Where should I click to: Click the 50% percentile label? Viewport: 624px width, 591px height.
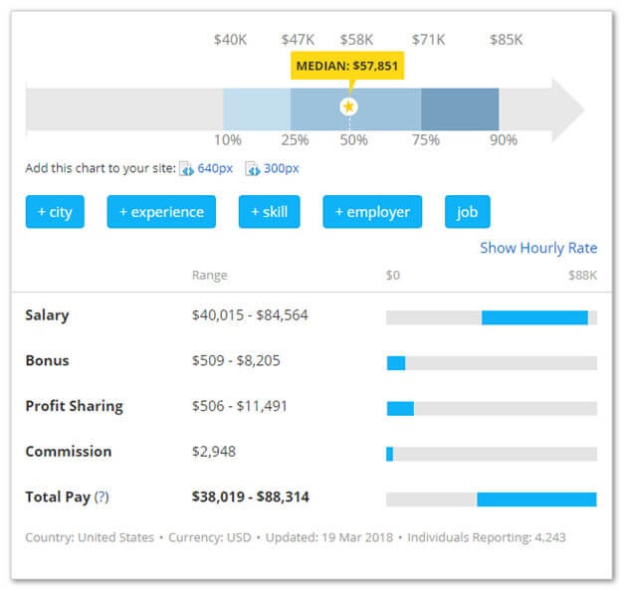(x=353, y=140)
